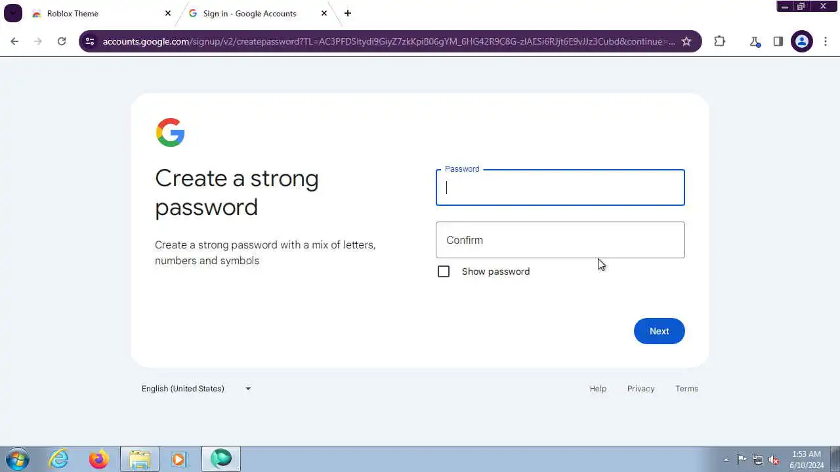The height and width of the screenshot is (472, 840).
Task: Close the Google Accounts tab
Action: (324, 13)
